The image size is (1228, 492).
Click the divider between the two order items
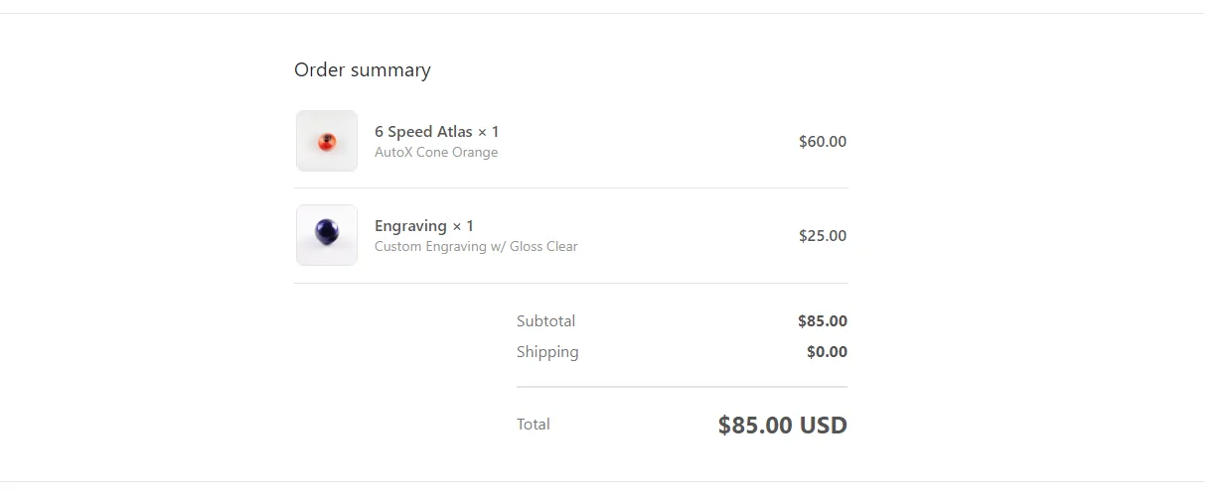[x=571, y=188]
